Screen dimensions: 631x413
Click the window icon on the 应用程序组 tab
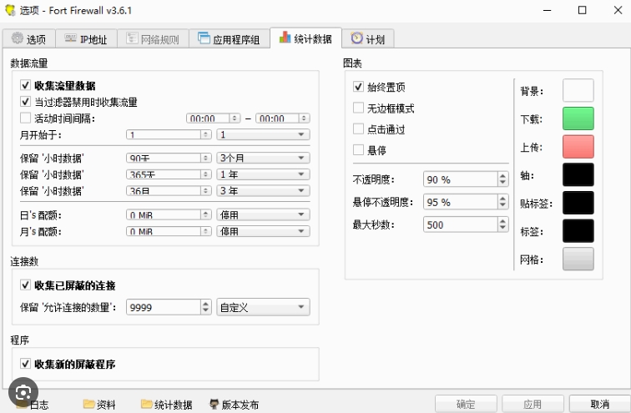(204, 38)
